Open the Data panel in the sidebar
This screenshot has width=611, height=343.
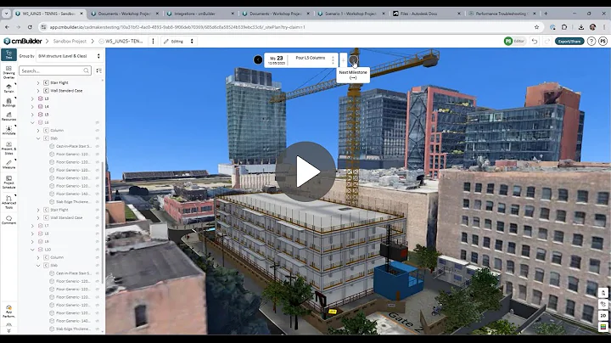click(8, 54)
